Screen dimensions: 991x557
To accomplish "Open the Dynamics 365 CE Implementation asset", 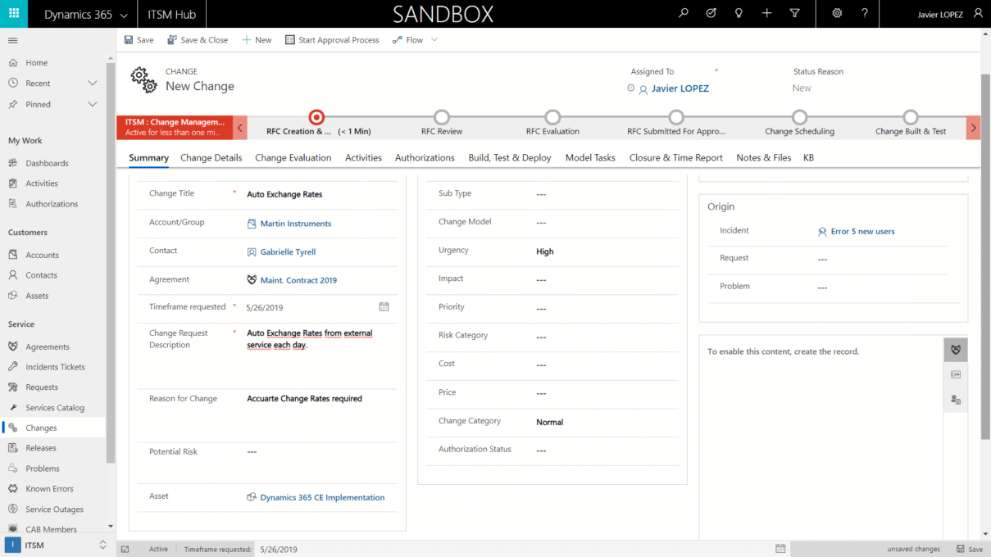I will coord(322,497).
